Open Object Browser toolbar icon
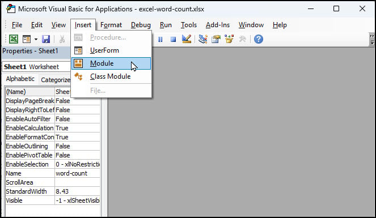 tap(229, 39)
